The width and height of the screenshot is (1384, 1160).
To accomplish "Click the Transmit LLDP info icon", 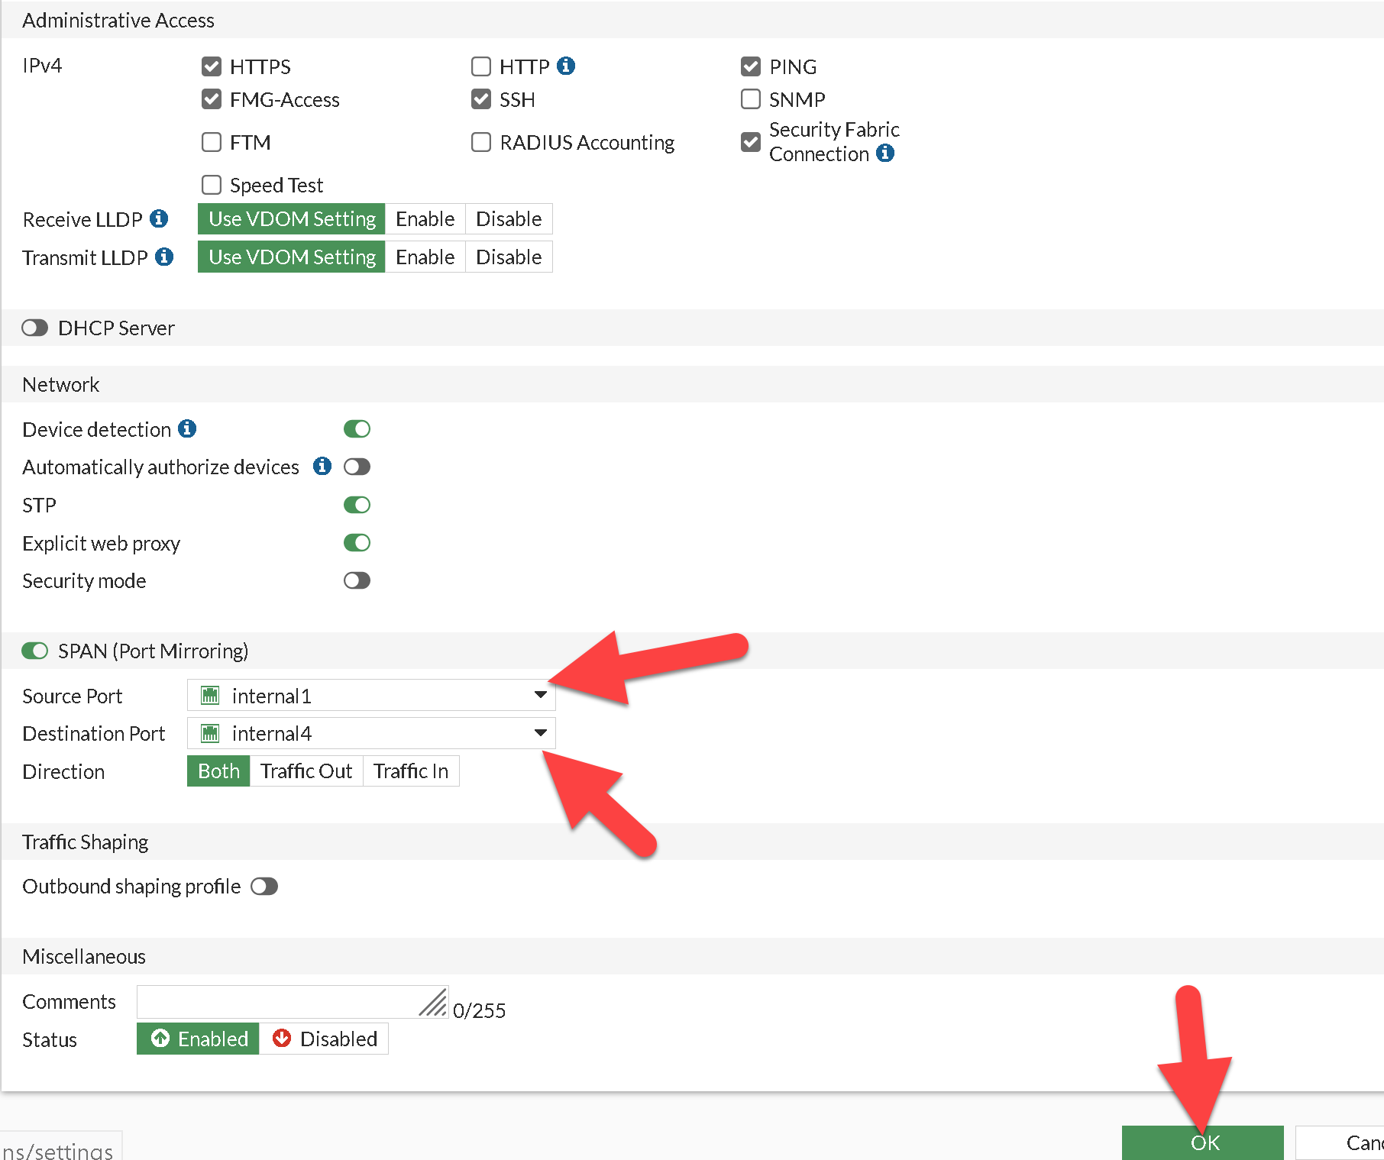I will pos(164,257).
